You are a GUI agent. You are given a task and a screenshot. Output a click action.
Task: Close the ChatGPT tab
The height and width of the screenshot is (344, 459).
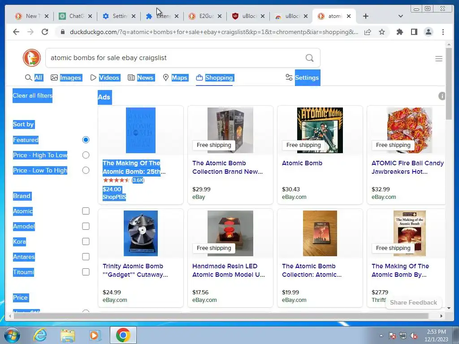click(90, 16)
